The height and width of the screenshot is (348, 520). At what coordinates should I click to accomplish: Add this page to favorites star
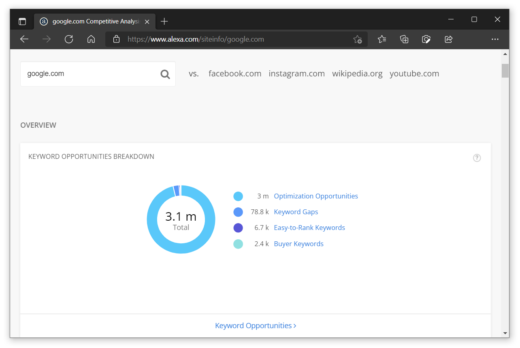click(x=357, y=39)
